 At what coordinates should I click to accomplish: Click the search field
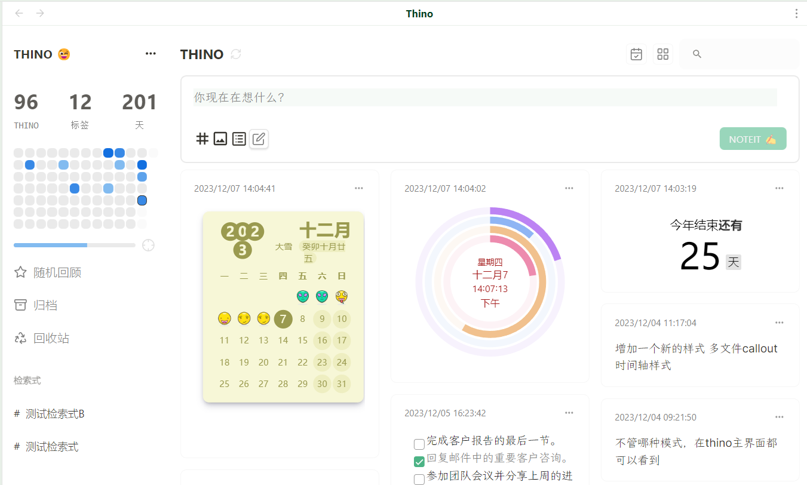739,54
